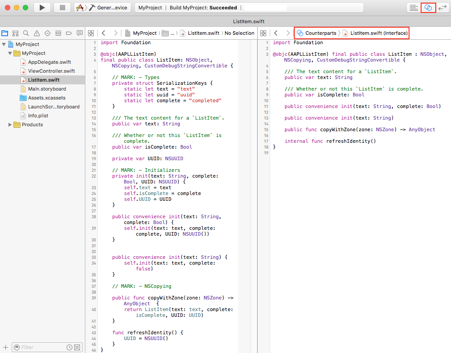Open the Find navigator magnifier icon
Viewport: 451px width, 353px height.
pos(26,33)
